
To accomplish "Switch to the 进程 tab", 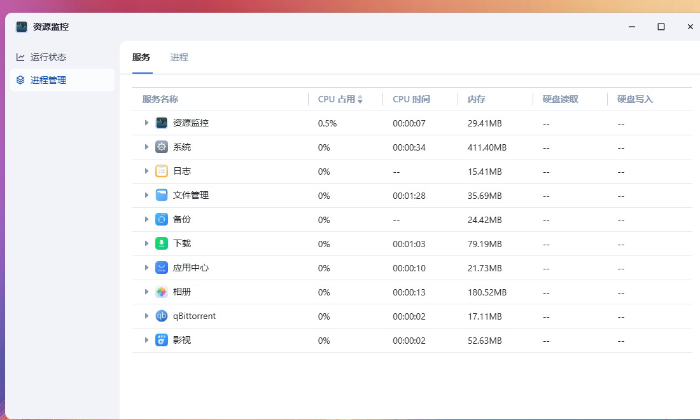I will [179, 57].
